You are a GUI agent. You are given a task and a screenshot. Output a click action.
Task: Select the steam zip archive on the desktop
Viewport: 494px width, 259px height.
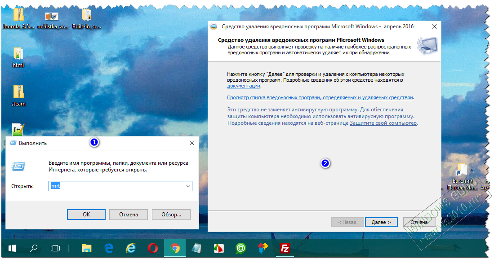(x=18, y=96)
